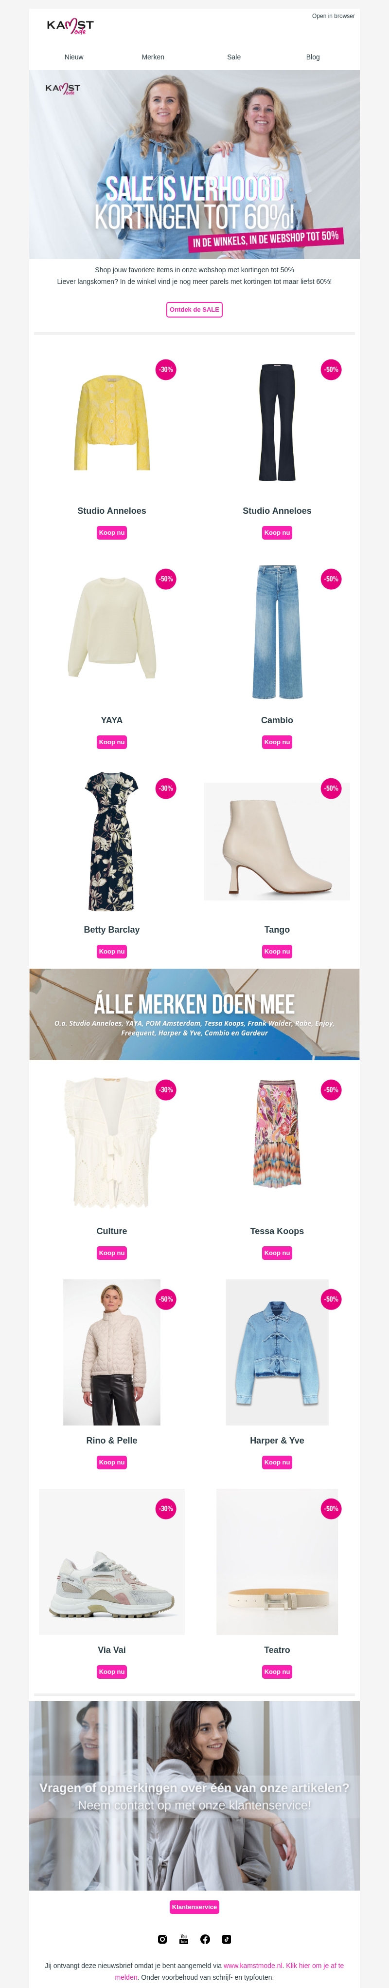This screenshot has width=389, height=1988.
Task: Click the Klantenservice button
Action: click(x=194, y=1907)
